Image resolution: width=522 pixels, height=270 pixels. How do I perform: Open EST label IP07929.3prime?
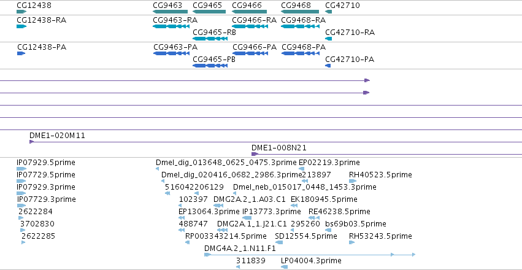[46, 187]
